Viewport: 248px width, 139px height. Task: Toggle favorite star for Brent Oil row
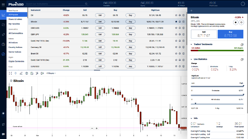click(176, 53)
